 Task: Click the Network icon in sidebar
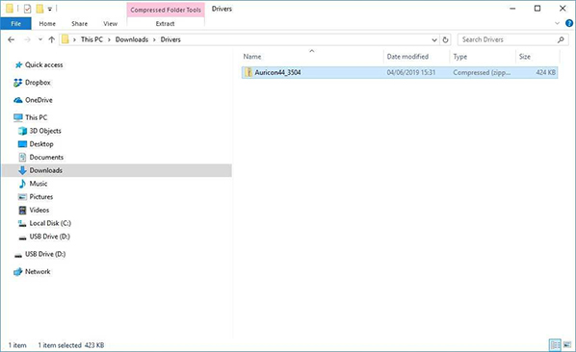(17, 272)
